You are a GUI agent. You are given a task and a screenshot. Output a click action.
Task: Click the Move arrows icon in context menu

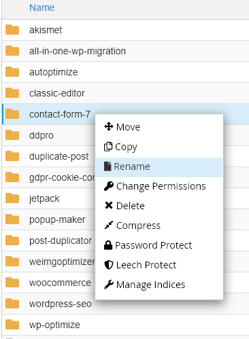coord(109,126)
